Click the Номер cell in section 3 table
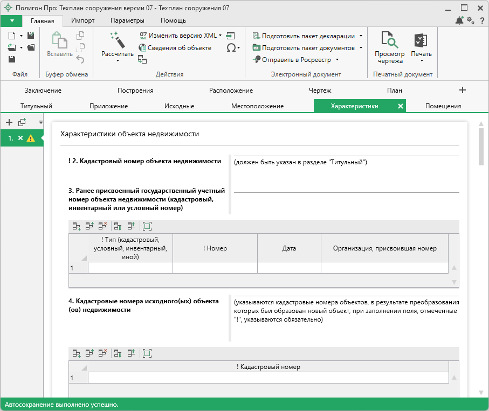This screenshot has height=411, width=489. click(215, 268)
